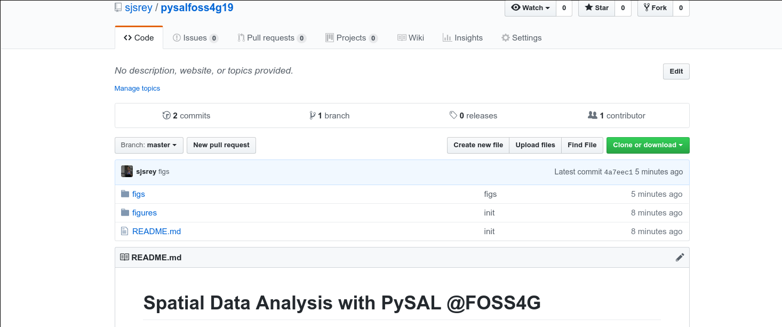Click the Find File button

point(582,145)
